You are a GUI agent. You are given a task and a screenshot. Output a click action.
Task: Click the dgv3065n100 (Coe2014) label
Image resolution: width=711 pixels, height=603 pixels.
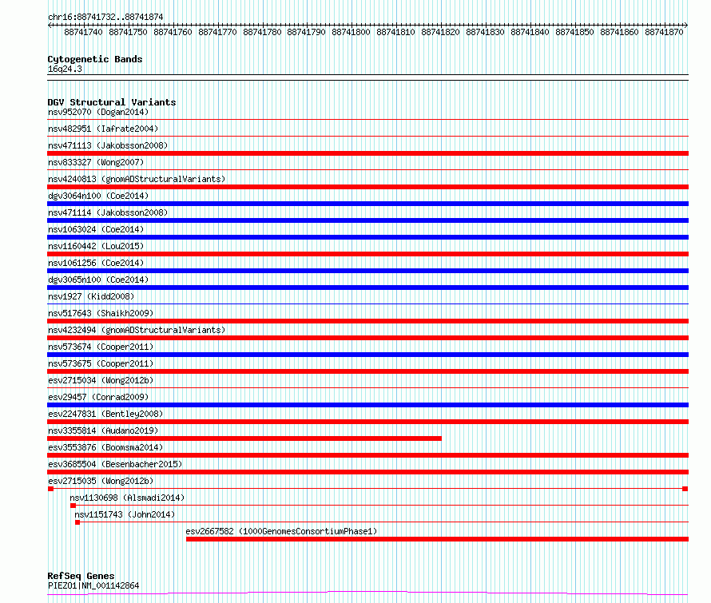pyautogui.click(x=98, y=280)
